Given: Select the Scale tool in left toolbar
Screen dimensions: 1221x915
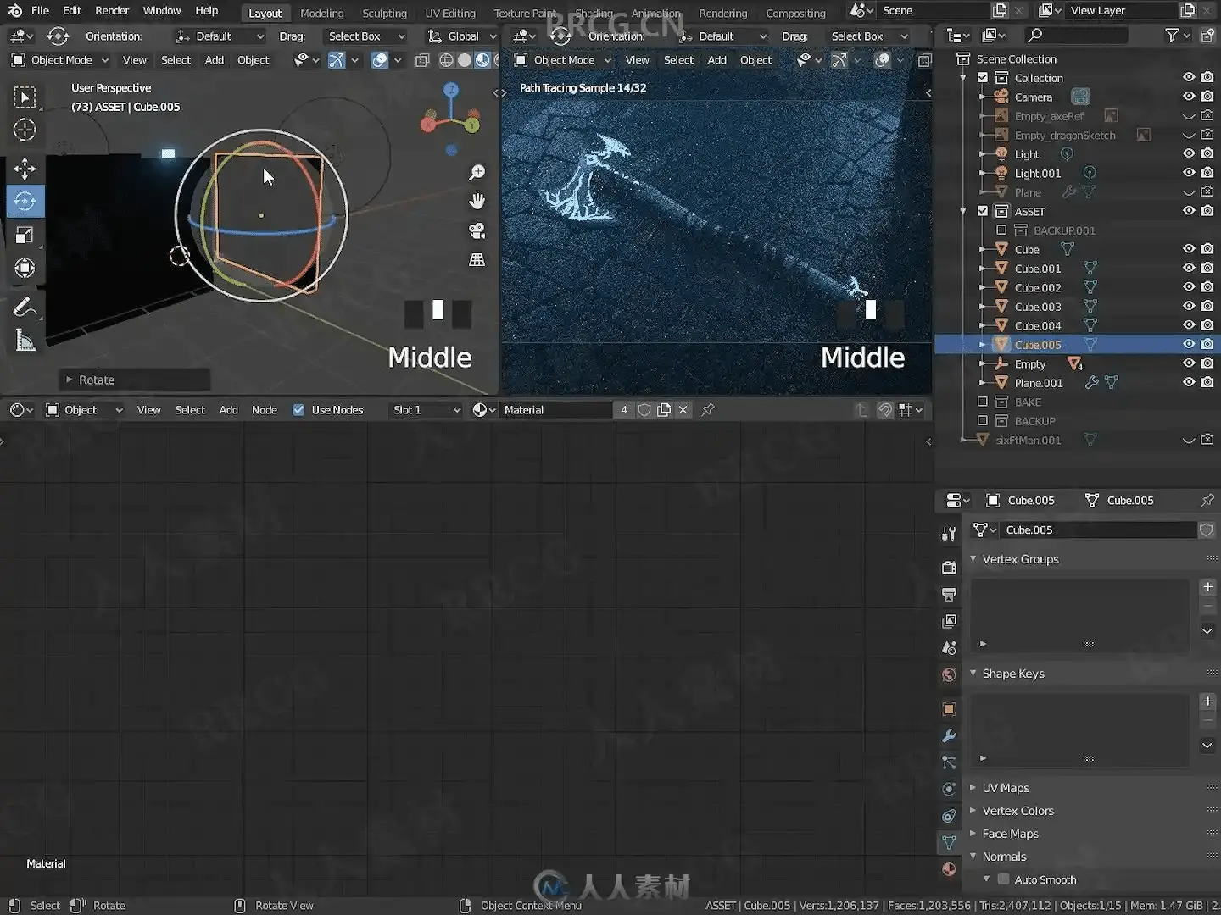Looking at the screenshot, I should pos(25,235).
